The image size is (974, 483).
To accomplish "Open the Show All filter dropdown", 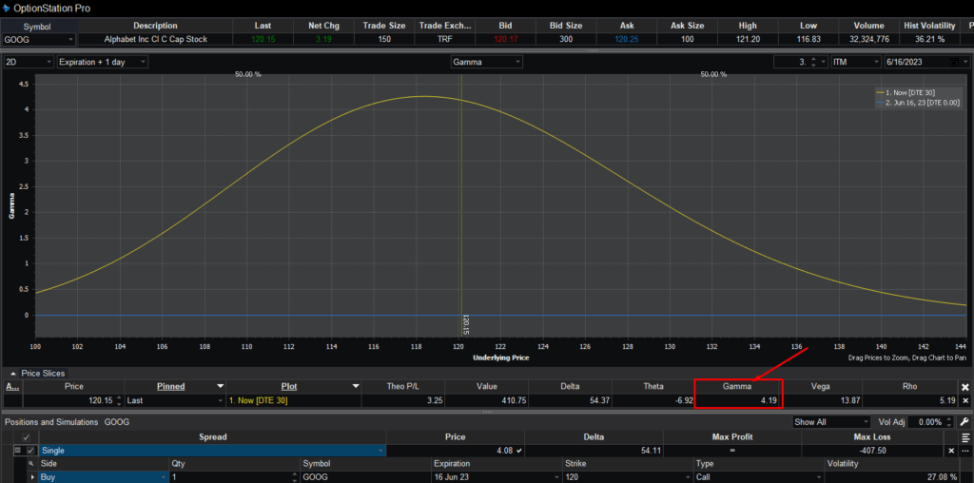I will coord(831,421).
